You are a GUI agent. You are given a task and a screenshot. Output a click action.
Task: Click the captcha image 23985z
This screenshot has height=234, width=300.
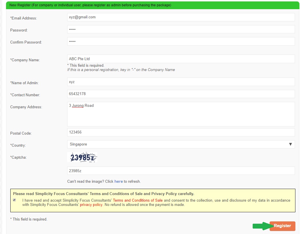[x=82, y=157]
